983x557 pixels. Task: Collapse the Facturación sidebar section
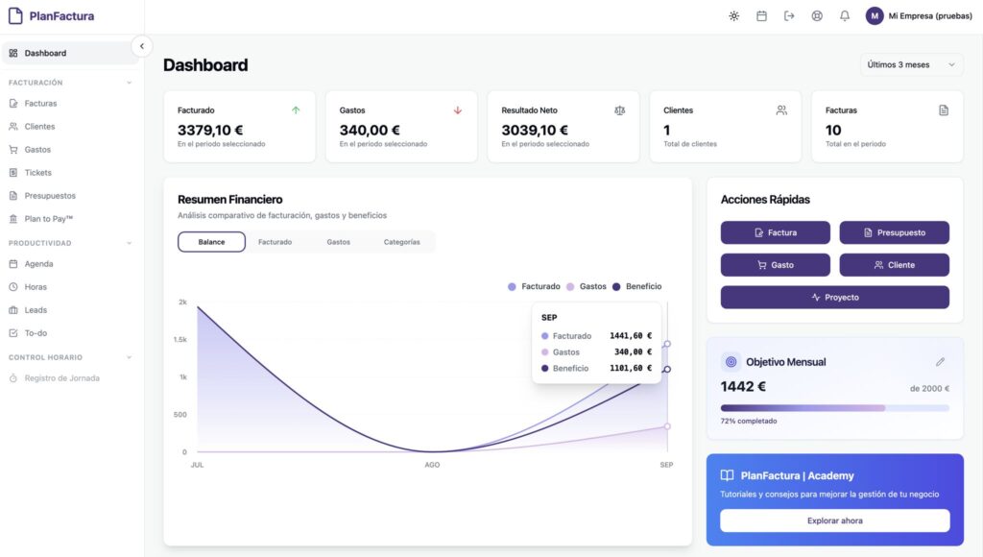(130, 83)
